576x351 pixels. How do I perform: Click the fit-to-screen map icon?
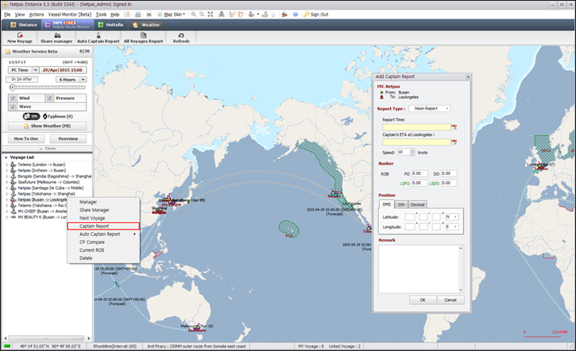tap(210, 14)
